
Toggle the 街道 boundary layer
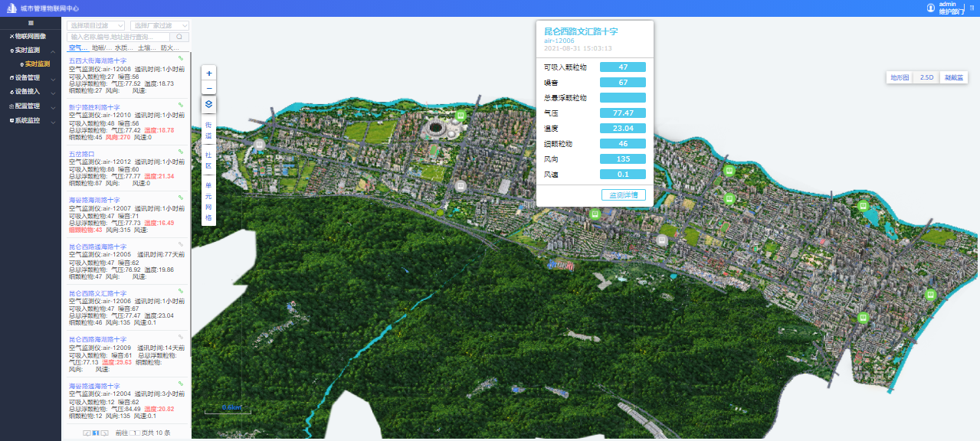coord(208,130)
